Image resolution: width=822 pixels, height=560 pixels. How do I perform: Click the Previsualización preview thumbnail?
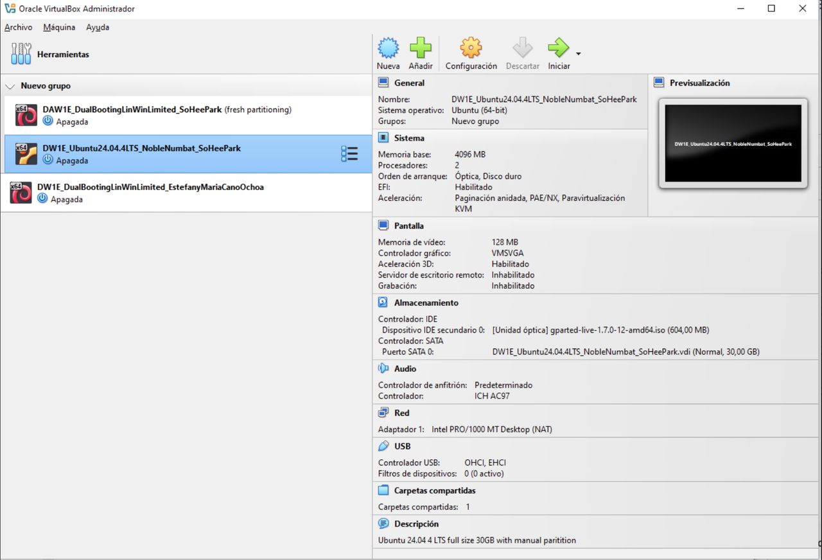point(732,143)
